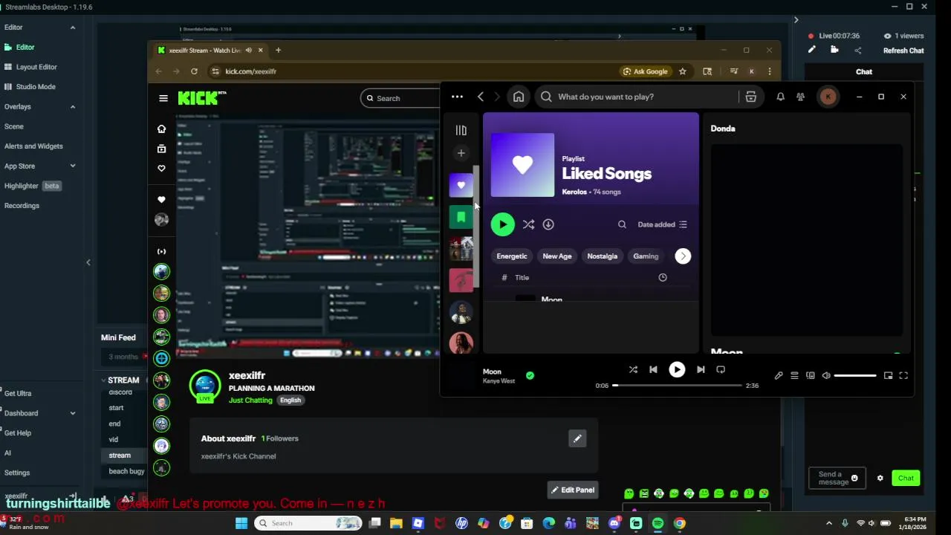Viewport: 951px width, 535px height.
Task: Collapse the Overlays section in Streamlabs
Action: (x=73, y=107)
